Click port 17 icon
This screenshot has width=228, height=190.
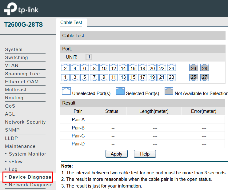pos(142,77)
